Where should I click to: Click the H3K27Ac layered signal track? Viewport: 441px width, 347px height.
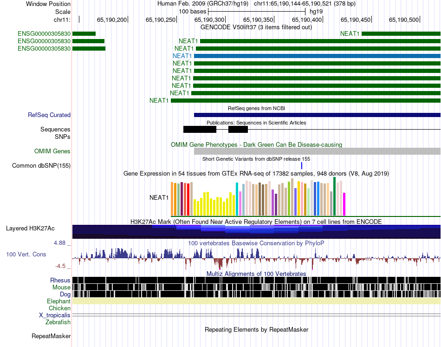pos(257,232)
